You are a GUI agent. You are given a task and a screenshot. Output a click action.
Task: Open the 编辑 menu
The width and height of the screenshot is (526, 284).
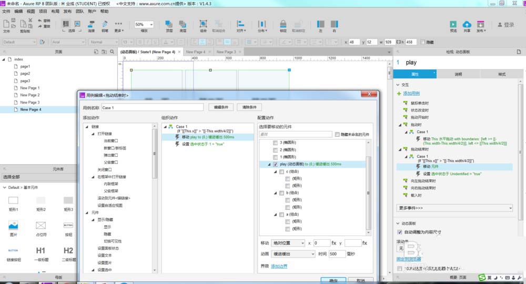tap(18, 12)
